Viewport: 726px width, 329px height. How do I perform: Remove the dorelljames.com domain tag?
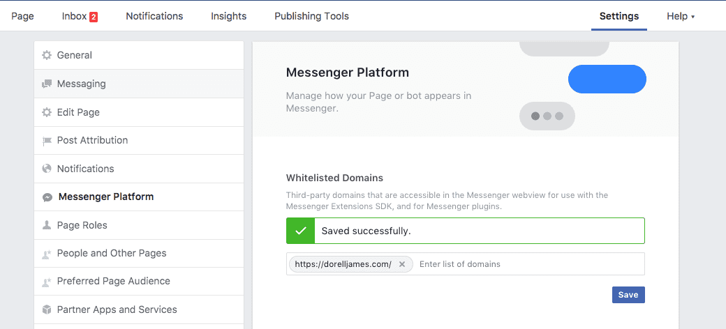pyautogui.click(x=401, y=264)
